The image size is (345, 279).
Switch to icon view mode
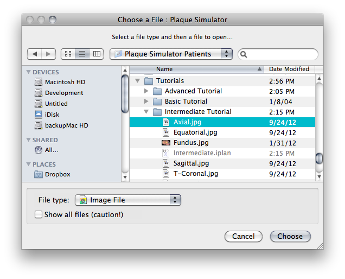click(68, 54)
